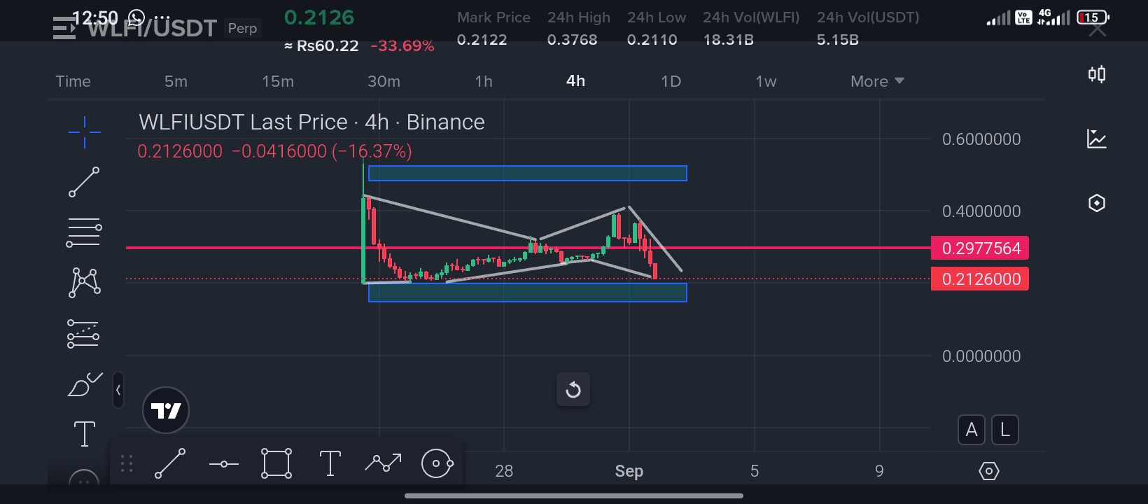The image size is (1148, 504).
Task: Move the favorites toolbar drag handle
Action: click(127, 463)
